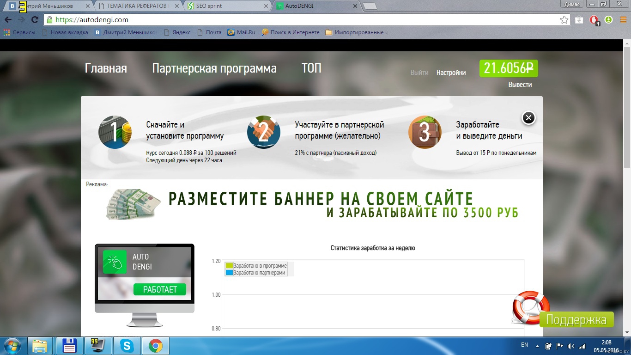Viewport: 631px width, 355px height.
Task: Open the Windows Start menu
Action: 13,345
